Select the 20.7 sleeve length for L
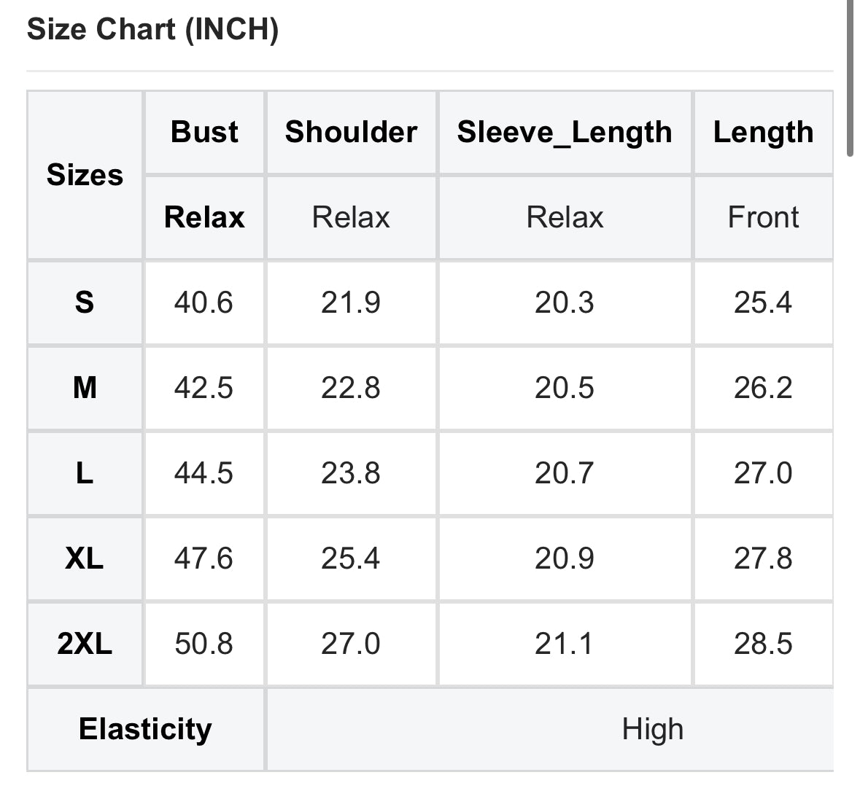Screen dimensions: 860x791 (x=565, y=473)
